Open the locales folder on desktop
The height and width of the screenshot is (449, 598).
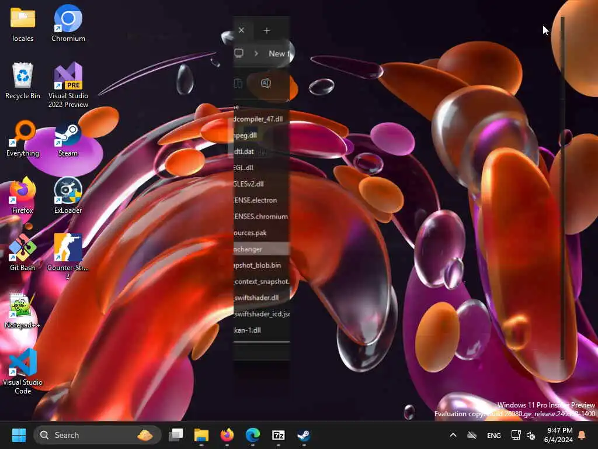pyautogui.click(x=23, y=24)
